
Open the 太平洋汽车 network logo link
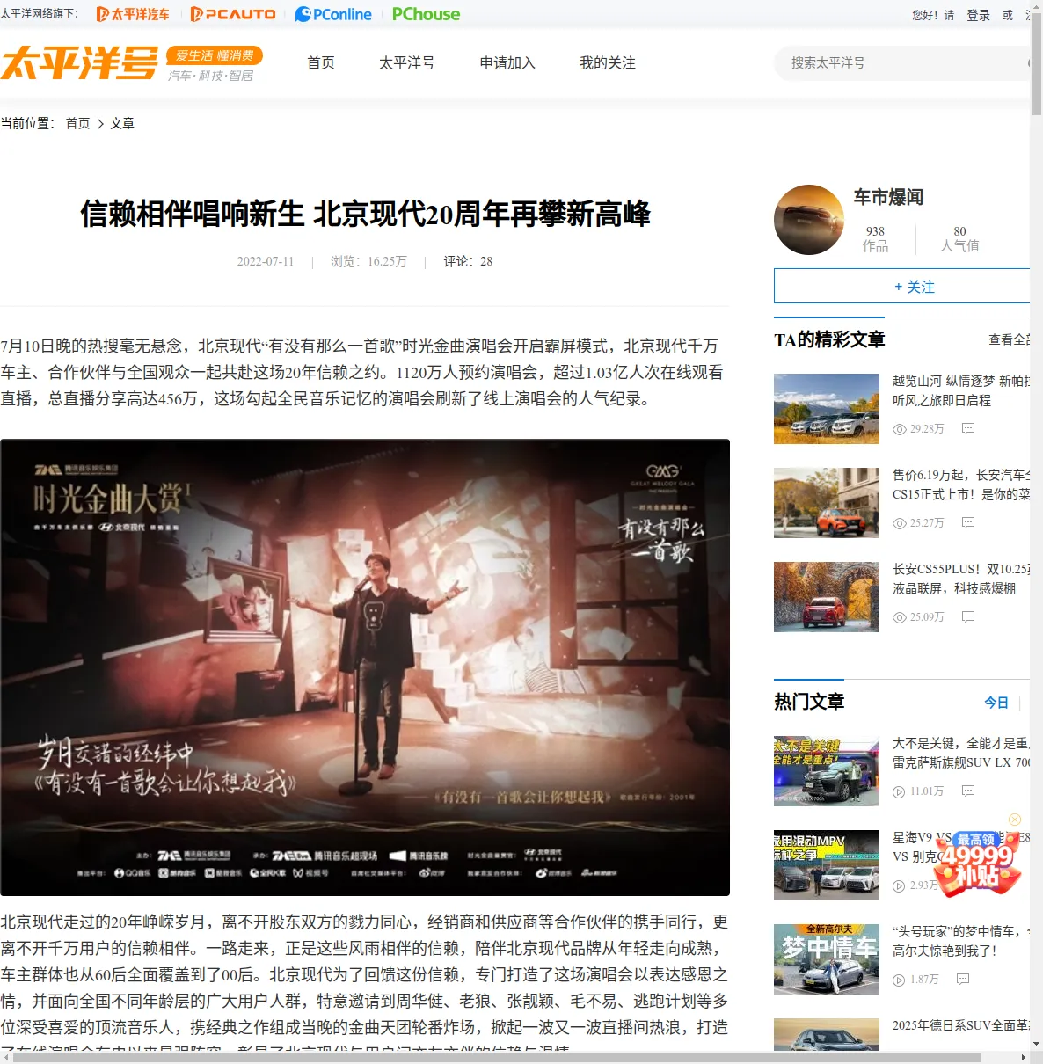coord(133,14)
